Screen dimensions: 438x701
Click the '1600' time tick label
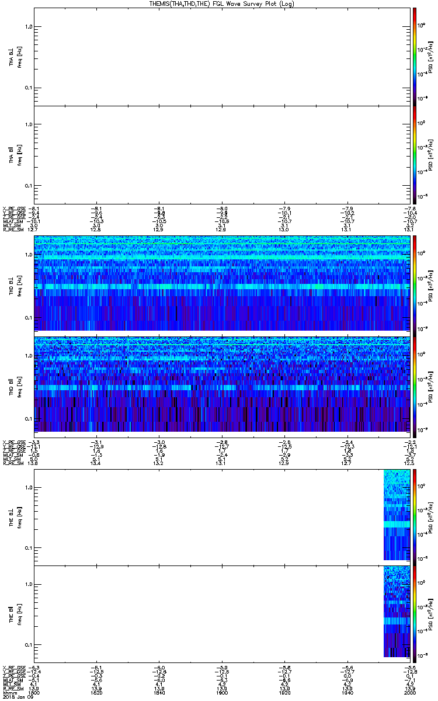(33, 693)
